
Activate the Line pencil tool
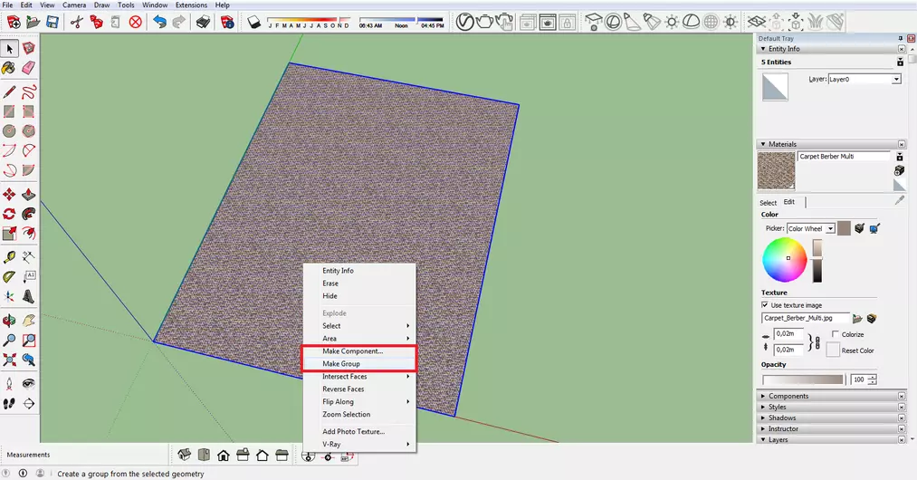tap(9, 91)
